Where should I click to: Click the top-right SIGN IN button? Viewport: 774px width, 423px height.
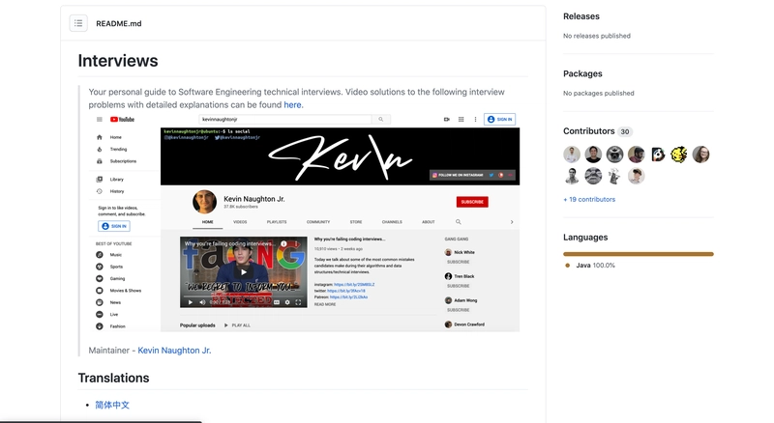pos(499,120)
